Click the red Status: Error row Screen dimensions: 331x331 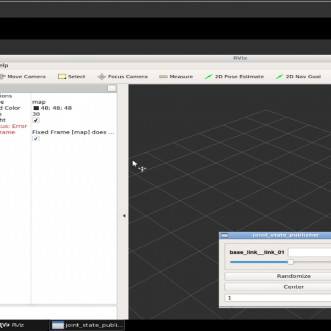pos(13,126)
